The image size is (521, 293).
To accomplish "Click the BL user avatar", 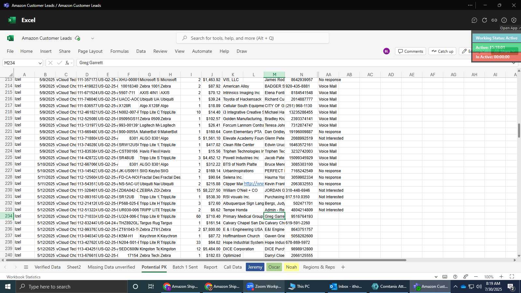I will (387, 51).
